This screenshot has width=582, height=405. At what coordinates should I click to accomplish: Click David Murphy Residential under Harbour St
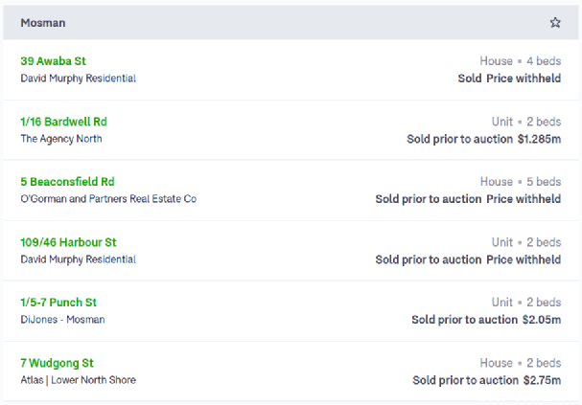tap(78, 259)
